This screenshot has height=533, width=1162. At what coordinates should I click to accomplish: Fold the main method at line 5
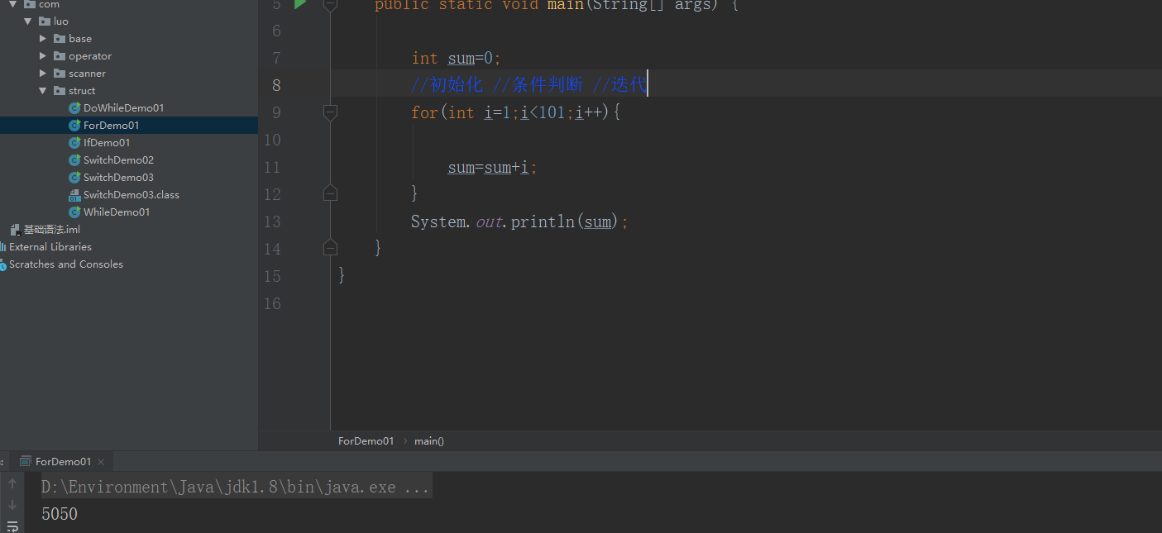(x=330, y=4)
